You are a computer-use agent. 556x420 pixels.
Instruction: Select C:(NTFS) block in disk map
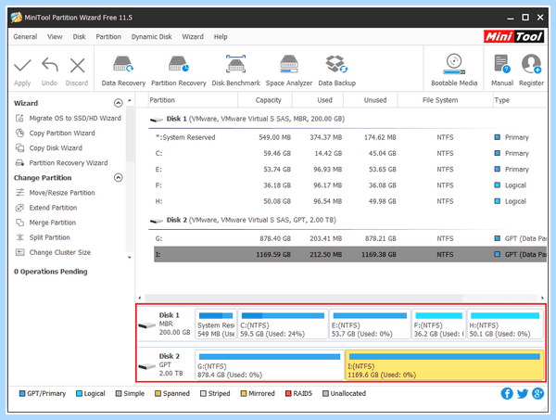[283, 324]
